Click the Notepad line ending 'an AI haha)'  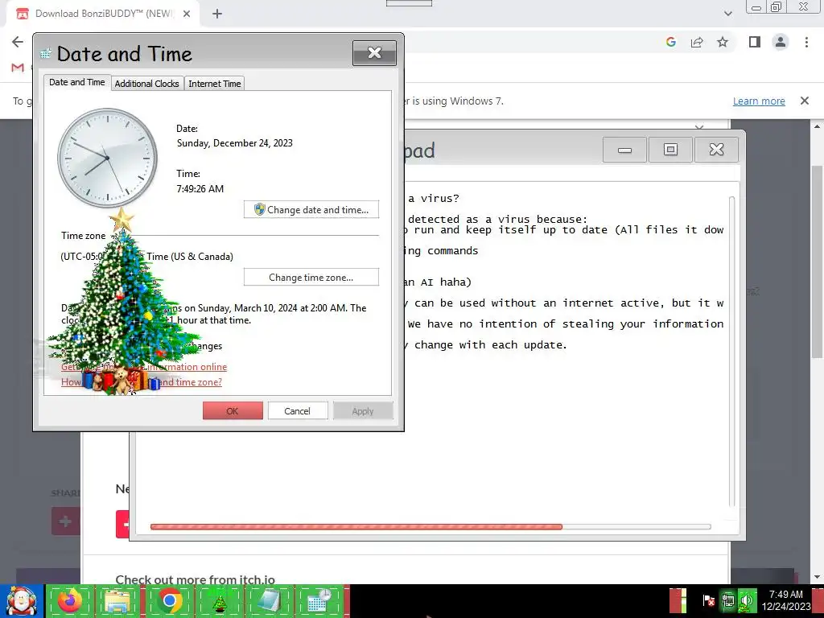437,282
